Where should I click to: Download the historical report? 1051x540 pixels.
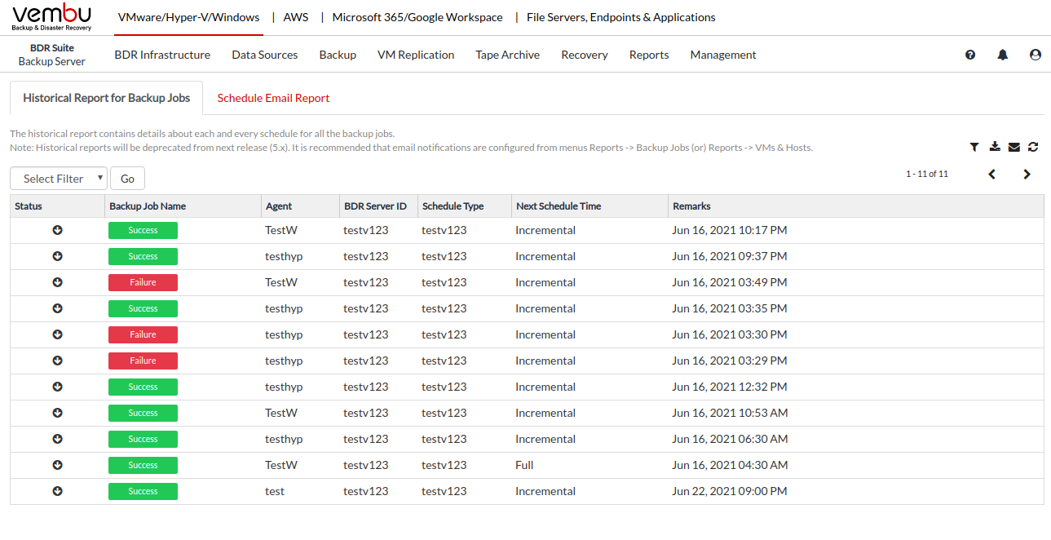(x=994, y=147)
